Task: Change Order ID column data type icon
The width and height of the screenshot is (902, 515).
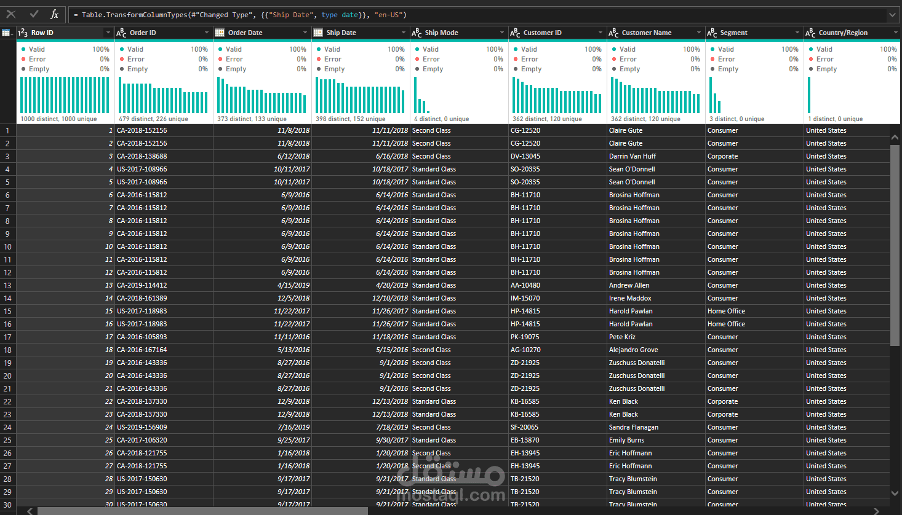Action: (121, 33)
